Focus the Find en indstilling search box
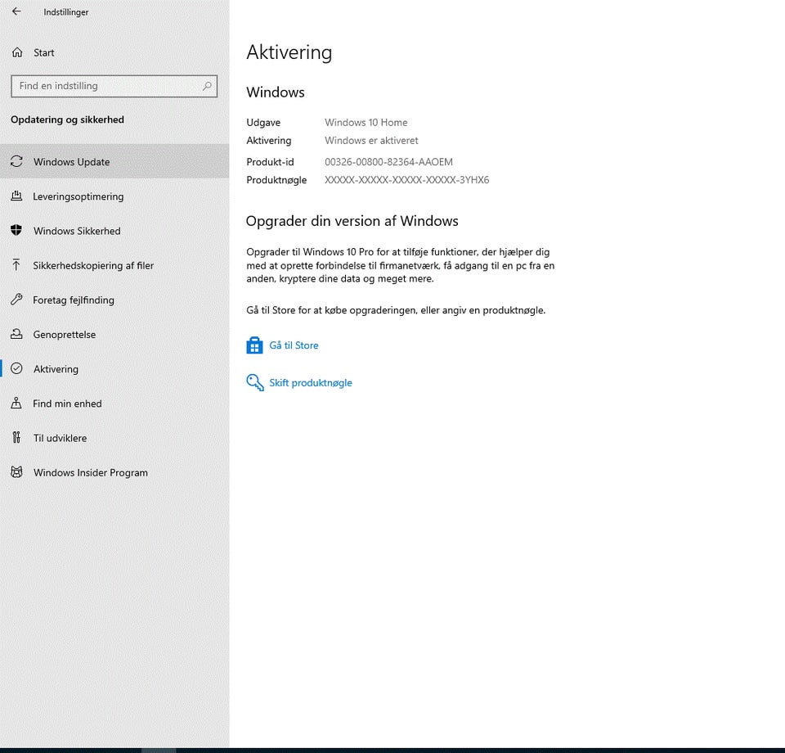Image resolution: width=785 pixels, height=753 pixels. [x=114, y=86]
